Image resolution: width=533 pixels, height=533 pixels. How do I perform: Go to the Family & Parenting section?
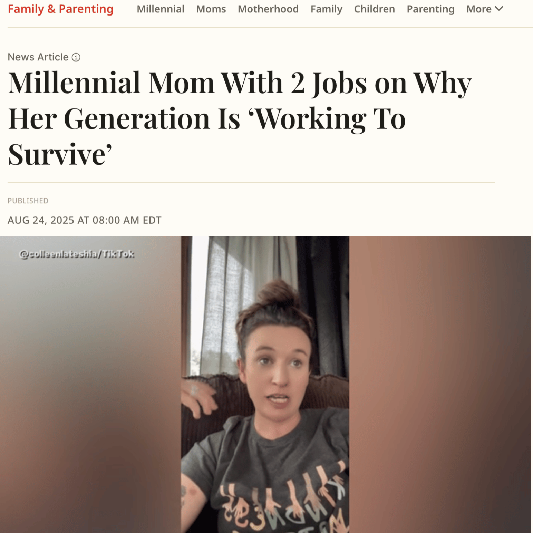60,9
